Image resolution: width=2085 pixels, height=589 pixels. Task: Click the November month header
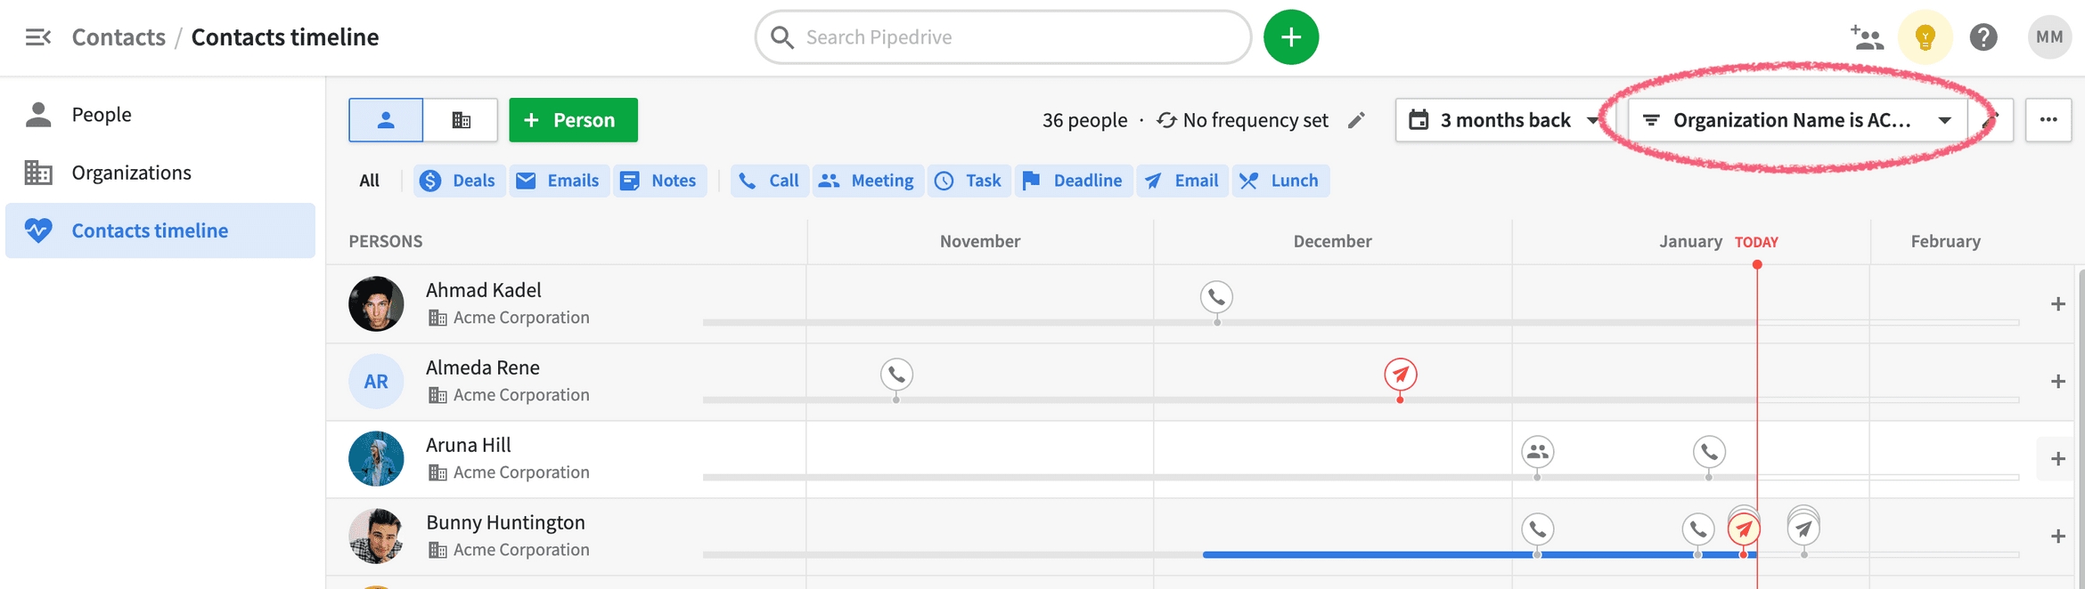pyautogui.click(x=980, y=241)
